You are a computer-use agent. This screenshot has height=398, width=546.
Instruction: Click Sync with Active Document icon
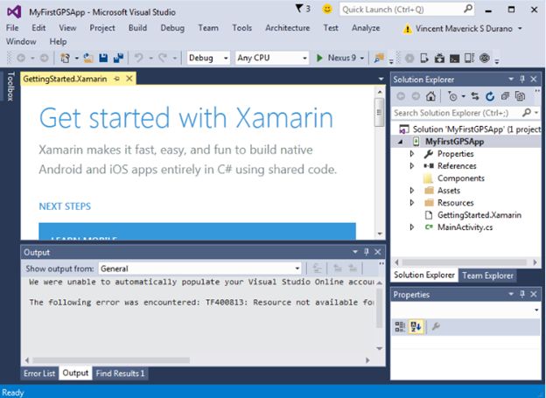point(475,96)
